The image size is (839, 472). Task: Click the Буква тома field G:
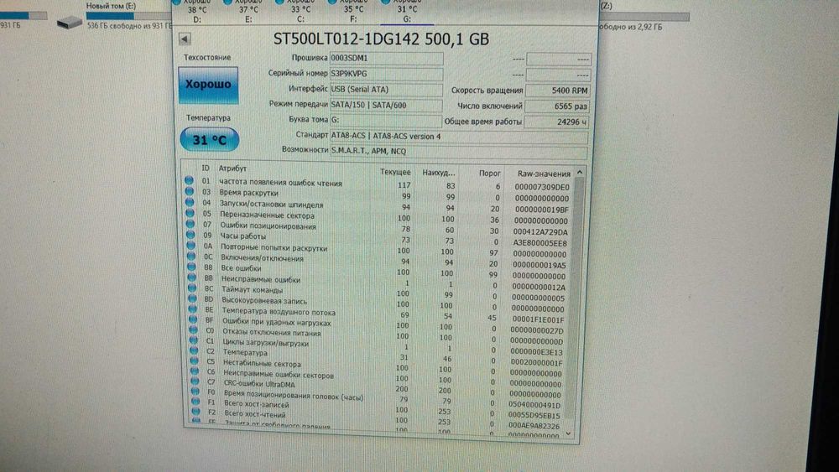(x=386, y=120)
